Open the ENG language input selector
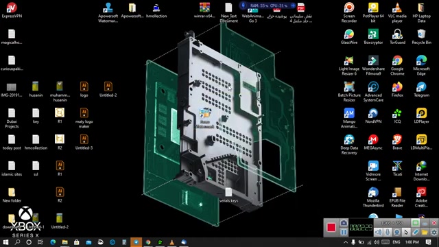Screen dimensions: 439x247 [396, 242]
